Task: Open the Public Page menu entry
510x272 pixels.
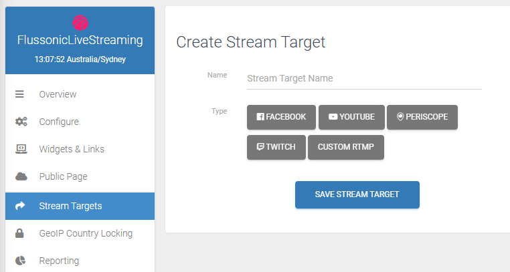Action: click(x=80, y=176)
